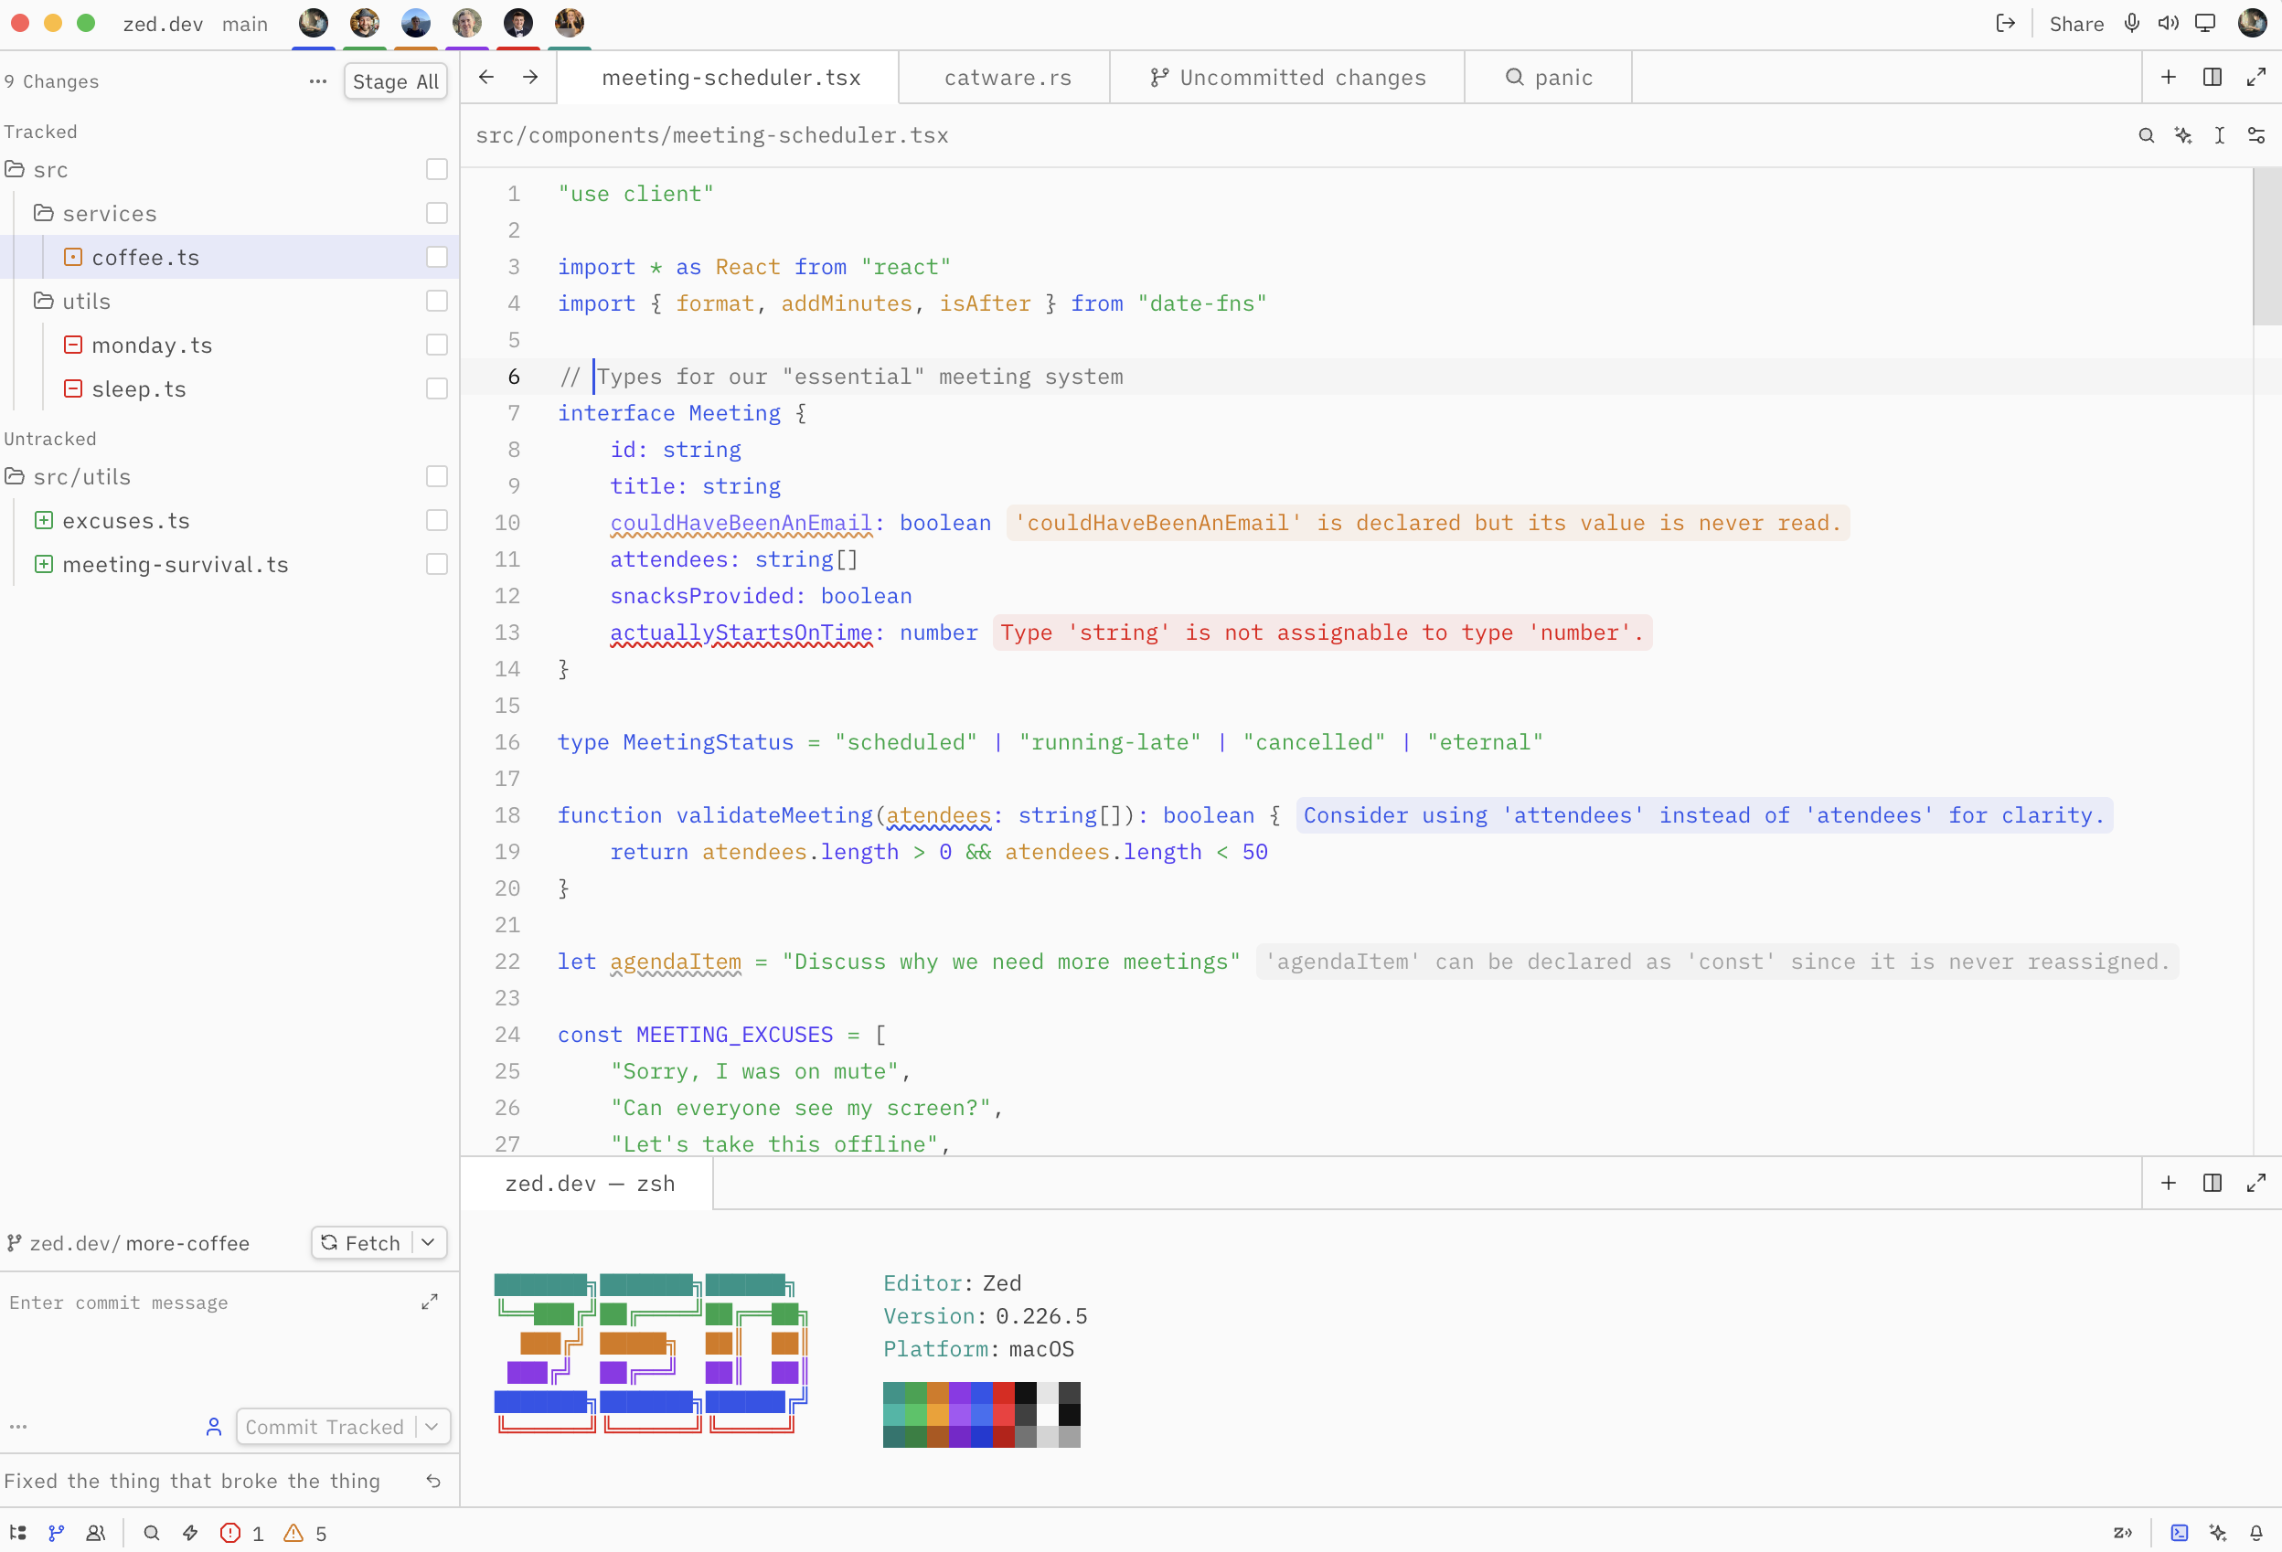Stage monday.ts with its checkbox

pyautogui.click(x=437, y=345)
